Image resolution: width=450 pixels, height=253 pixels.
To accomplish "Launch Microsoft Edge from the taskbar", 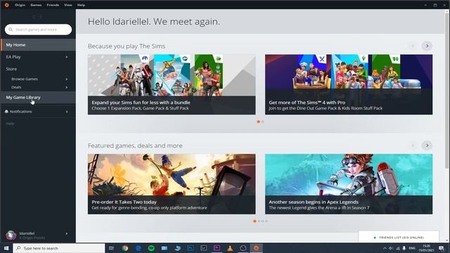I will click(139, 248).
